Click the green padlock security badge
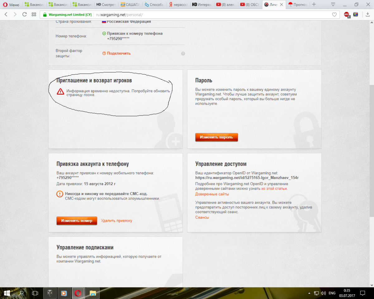374x299 pixels. tap(45, 15)
